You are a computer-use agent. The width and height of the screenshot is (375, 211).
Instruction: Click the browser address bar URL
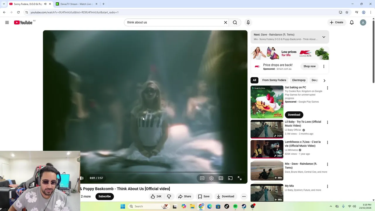tap(74, 12)
